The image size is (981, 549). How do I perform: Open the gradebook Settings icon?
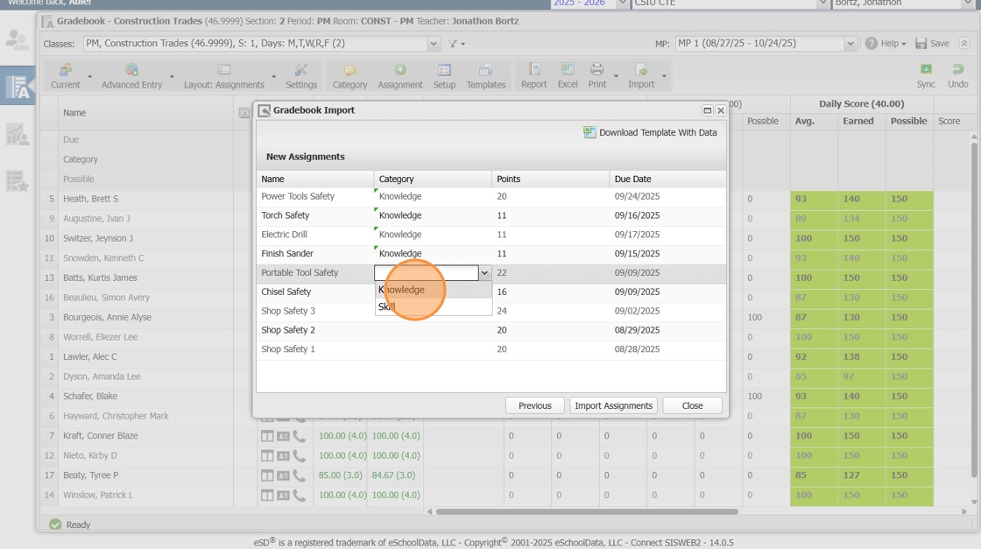[300, 75]
